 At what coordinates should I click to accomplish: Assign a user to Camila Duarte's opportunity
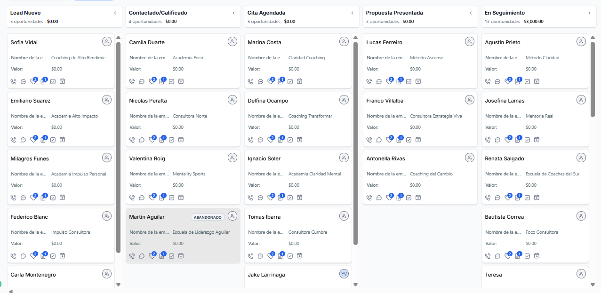click(232, 41)
